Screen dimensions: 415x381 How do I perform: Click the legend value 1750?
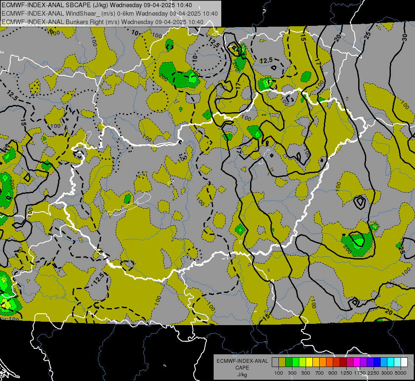359,373
